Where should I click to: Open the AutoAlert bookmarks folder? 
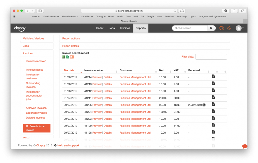click(x=87, y=17)
